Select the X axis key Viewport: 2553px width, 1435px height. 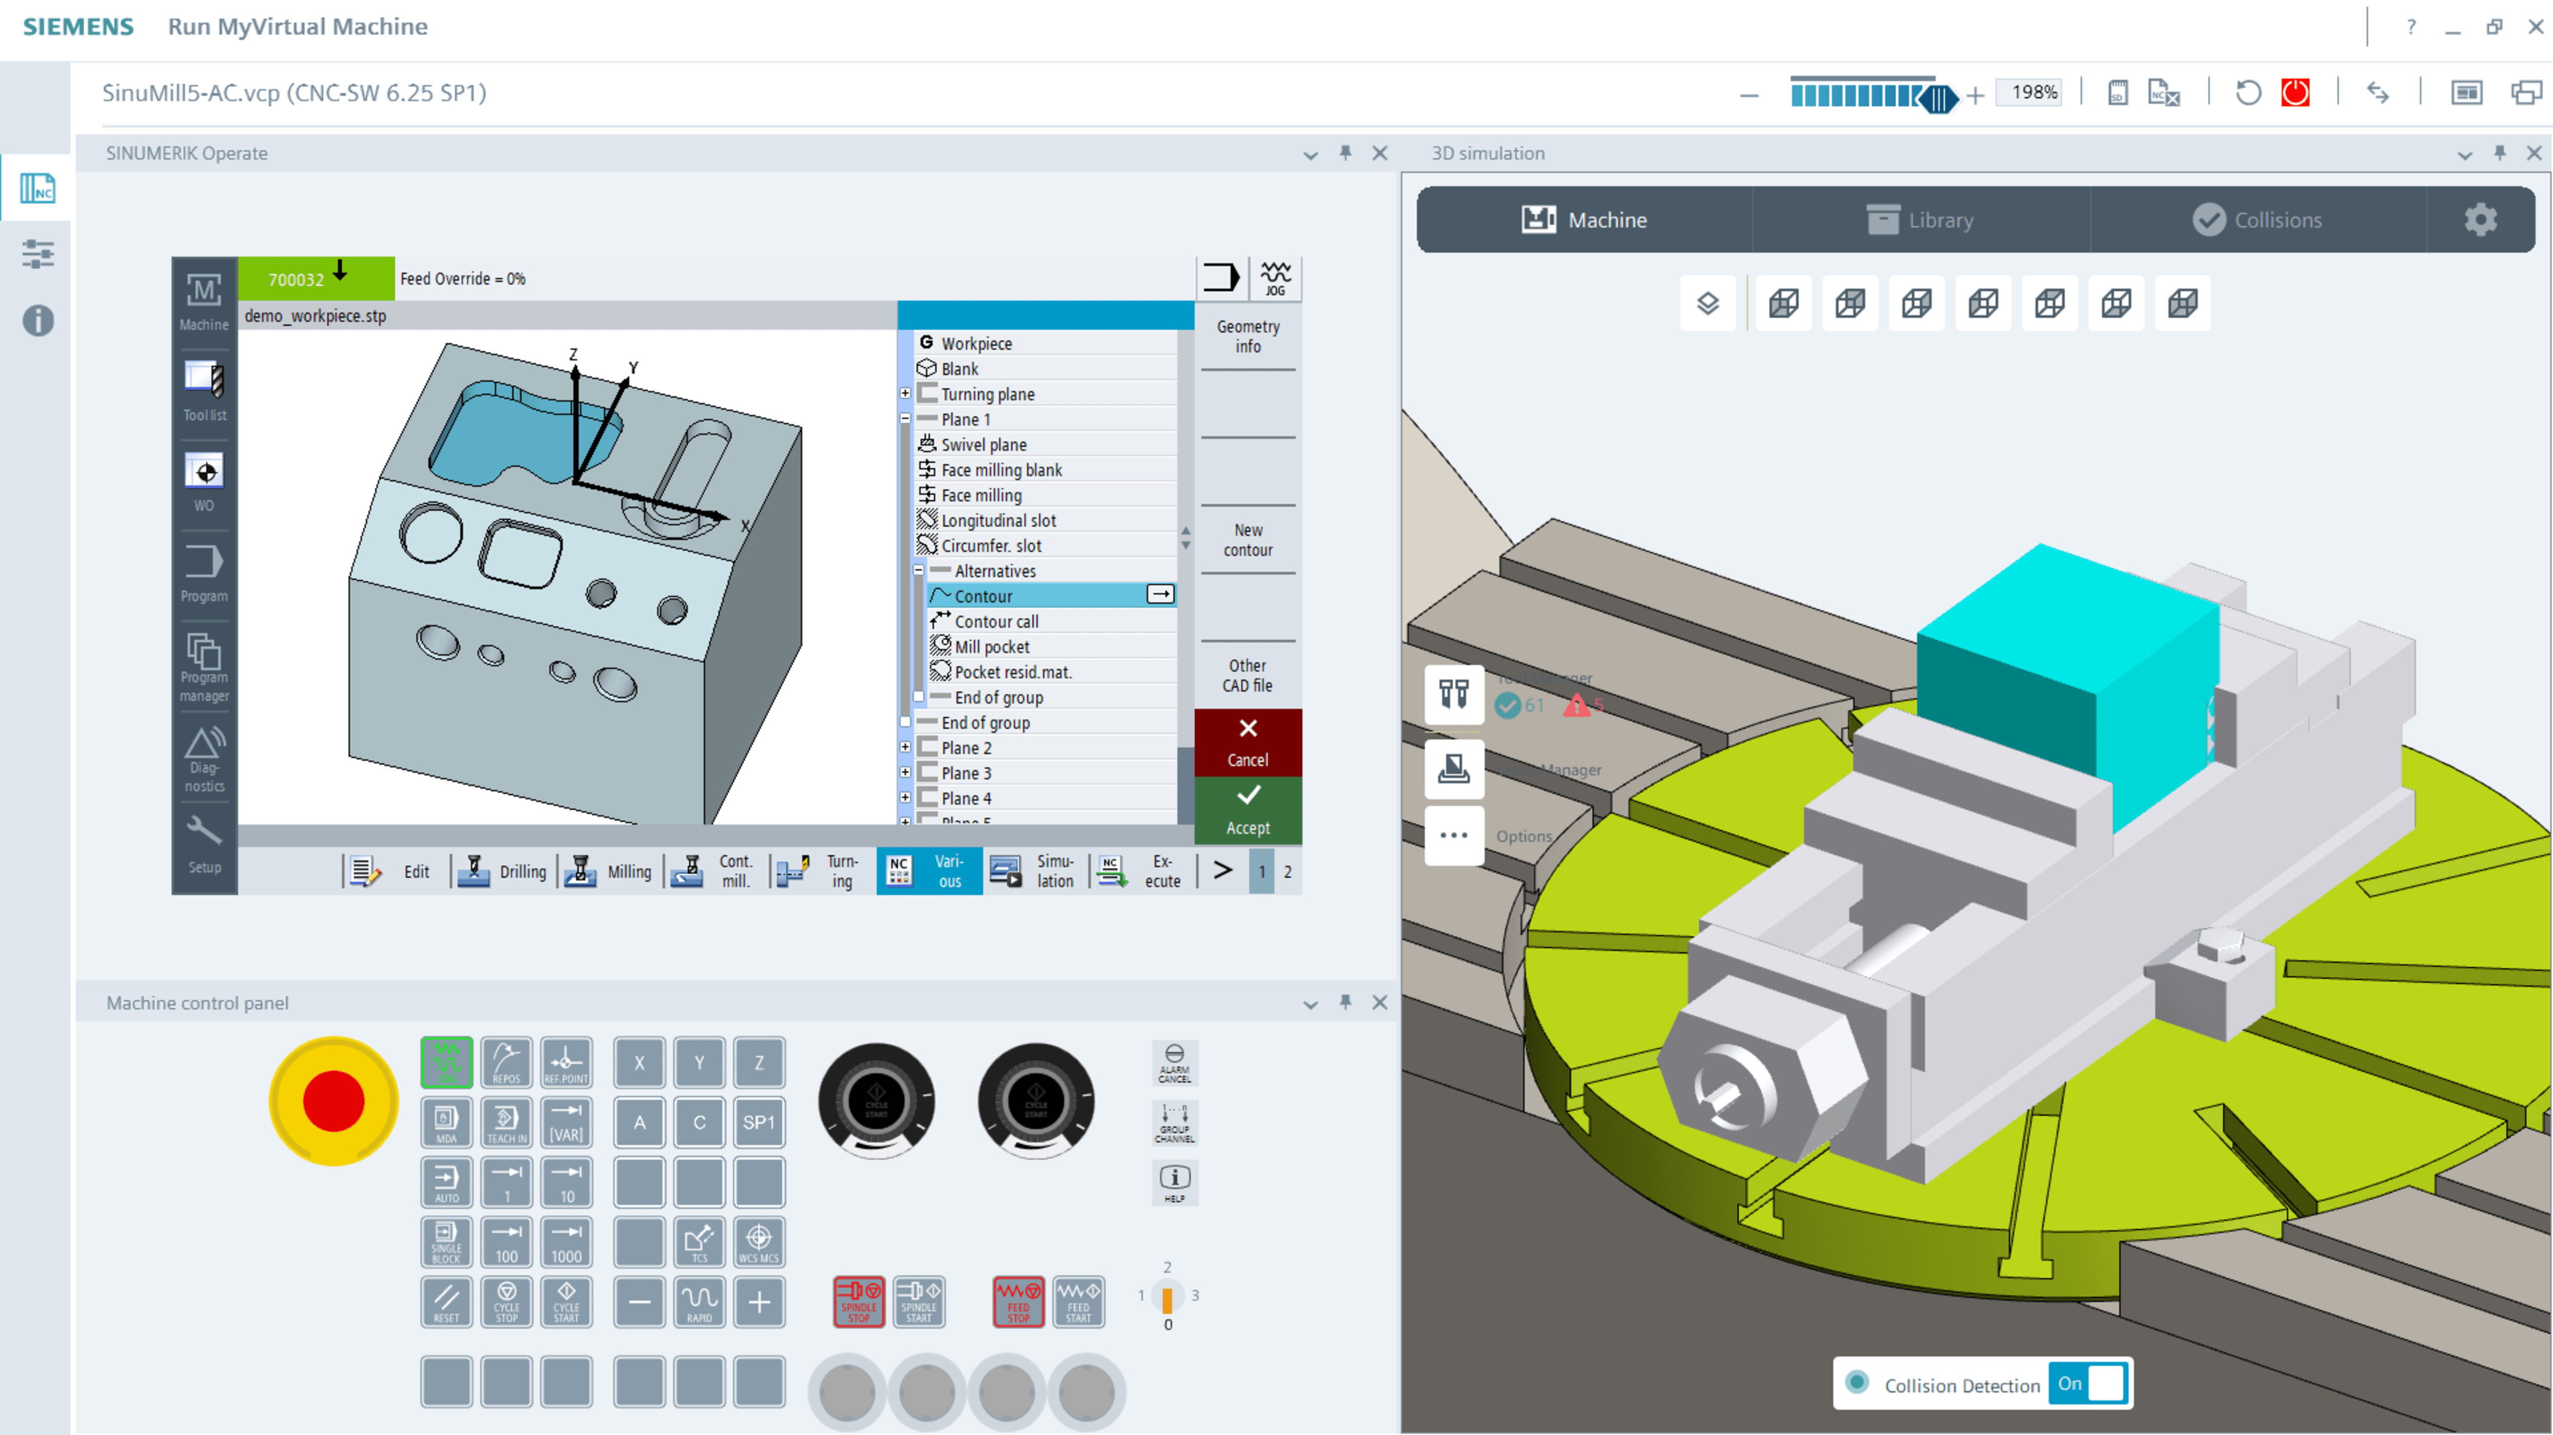639,1062
